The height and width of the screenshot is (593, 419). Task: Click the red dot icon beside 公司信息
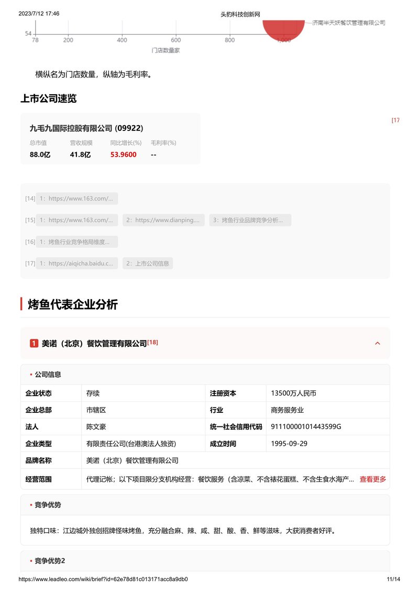30,374
